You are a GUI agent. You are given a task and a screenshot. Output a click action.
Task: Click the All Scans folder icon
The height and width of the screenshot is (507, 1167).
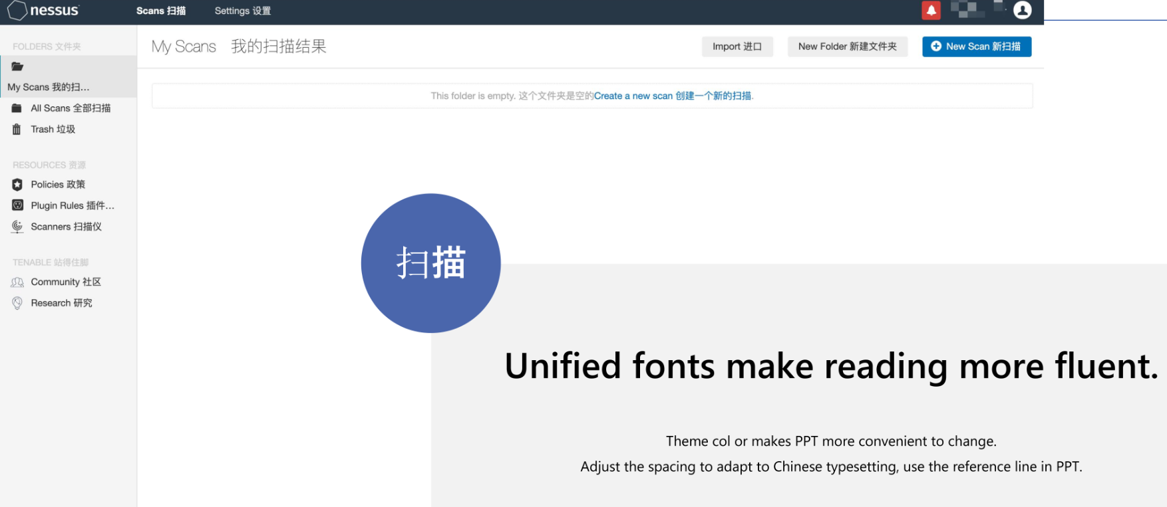(17, 108)
